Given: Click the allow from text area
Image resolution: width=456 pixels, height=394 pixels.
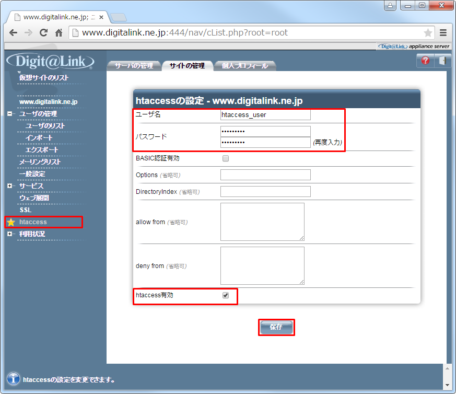Looking at the screenshot, I should (262, 222).
